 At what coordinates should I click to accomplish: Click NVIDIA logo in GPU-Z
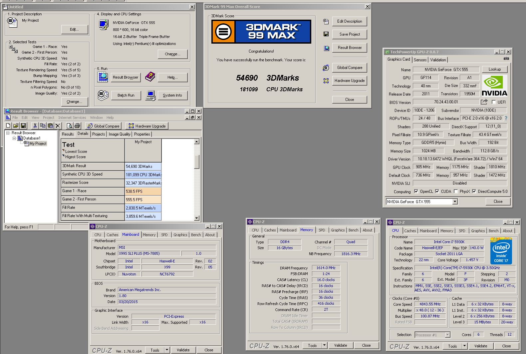point(494,86)
